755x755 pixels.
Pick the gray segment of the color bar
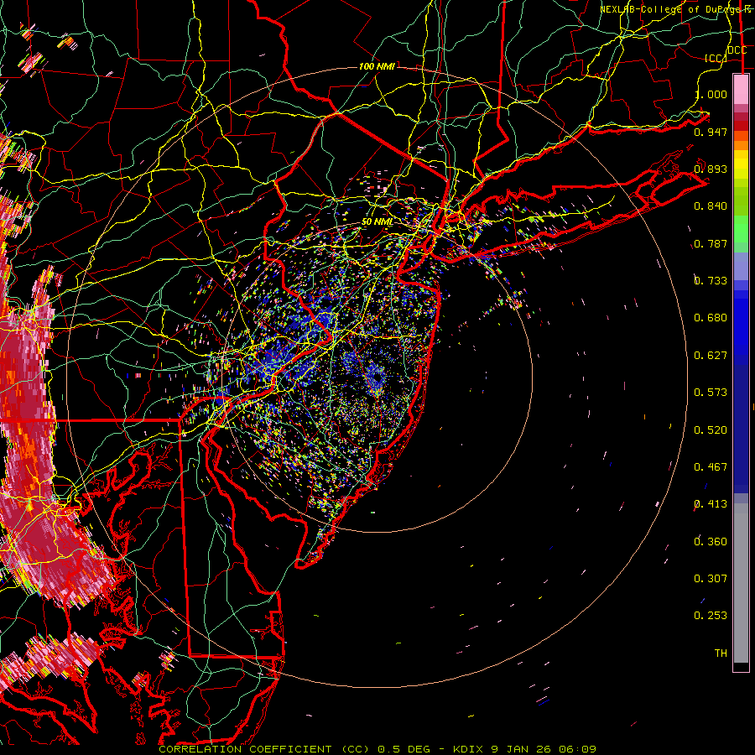coord(741,583)
